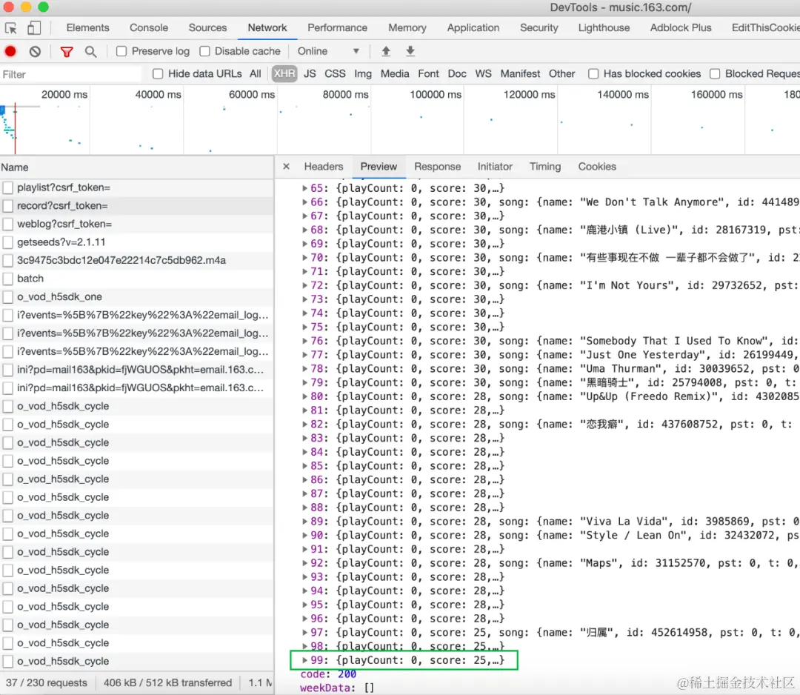Screen dimensions: 800x695
Task: Filter requests by Manifest type
Action: [520, 73]
